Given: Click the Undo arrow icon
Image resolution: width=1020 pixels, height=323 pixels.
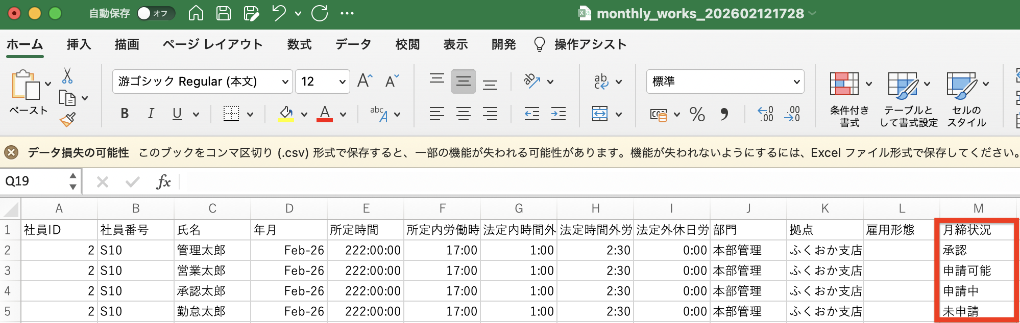Looking at the screenshot, I should tap(279, 13).
